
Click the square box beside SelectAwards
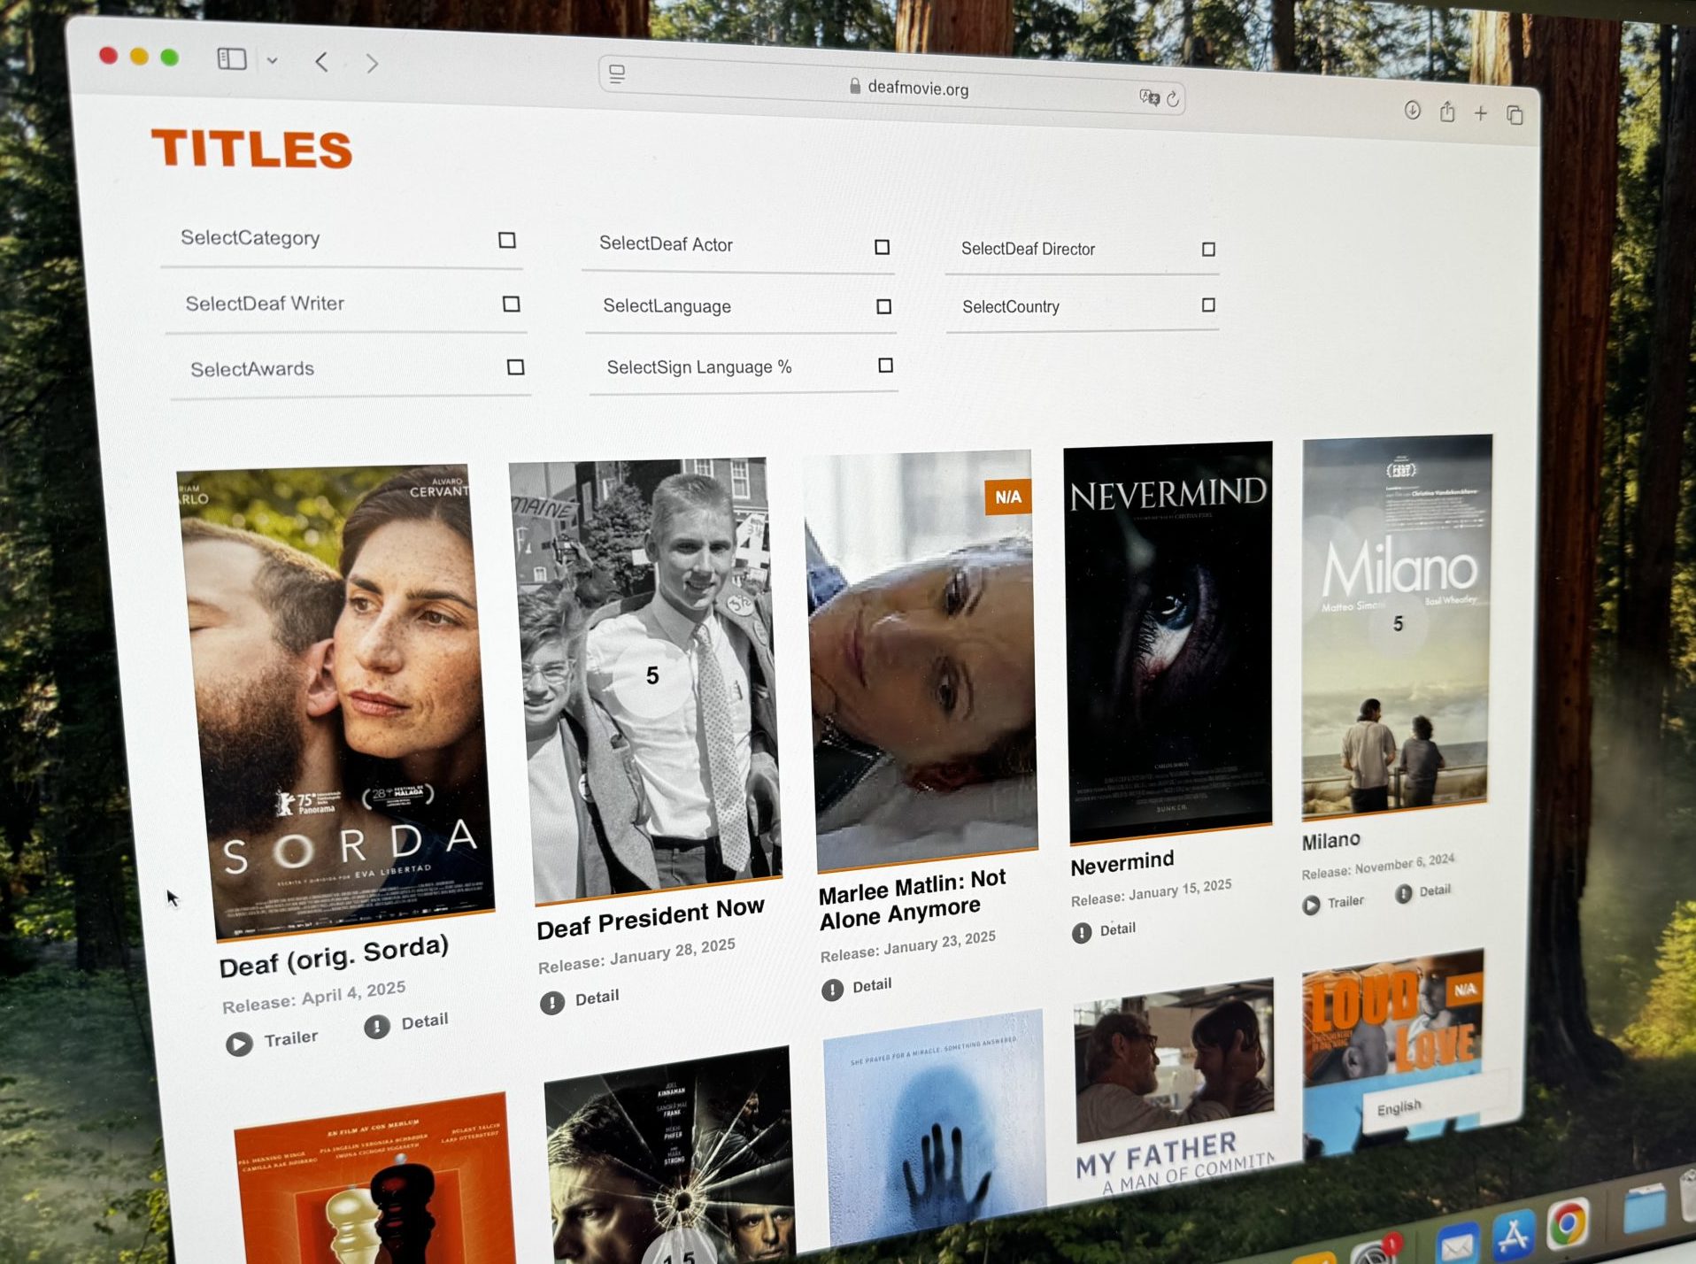[x=515, y=366]
